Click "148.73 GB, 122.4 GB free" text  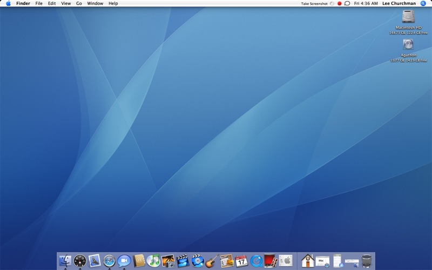408,33
